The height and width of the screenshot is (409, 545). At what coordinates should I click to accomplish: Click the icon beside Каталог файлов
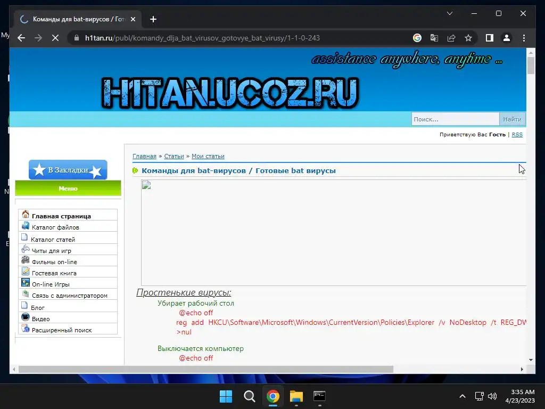[26, 226]
